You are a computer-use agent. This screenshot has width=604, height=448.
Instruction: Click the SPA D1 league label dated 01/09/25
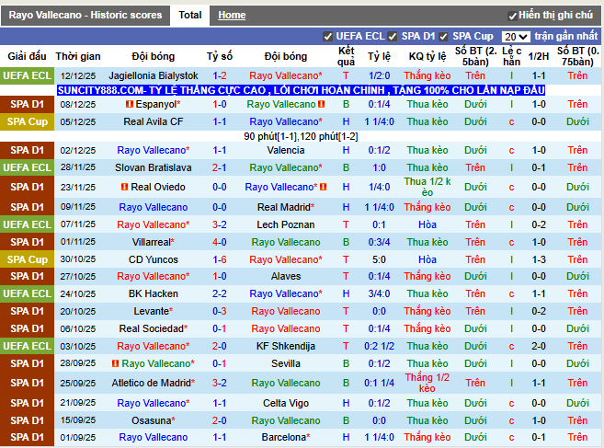[x=27, y=437]
